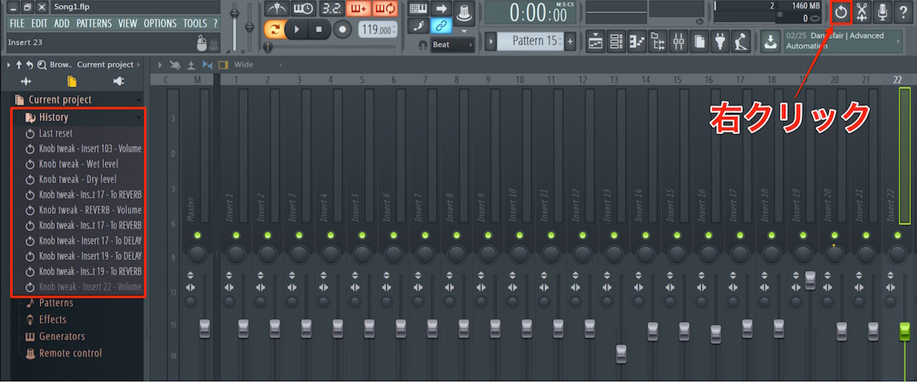Click the undo history icon in top toolbar
The width and height of the screenshot is (917, 382).
[x=841, y=12]
